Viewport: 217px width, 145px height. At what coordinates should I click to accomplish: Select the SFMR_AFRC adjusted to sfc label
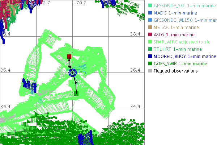(177, 42)
